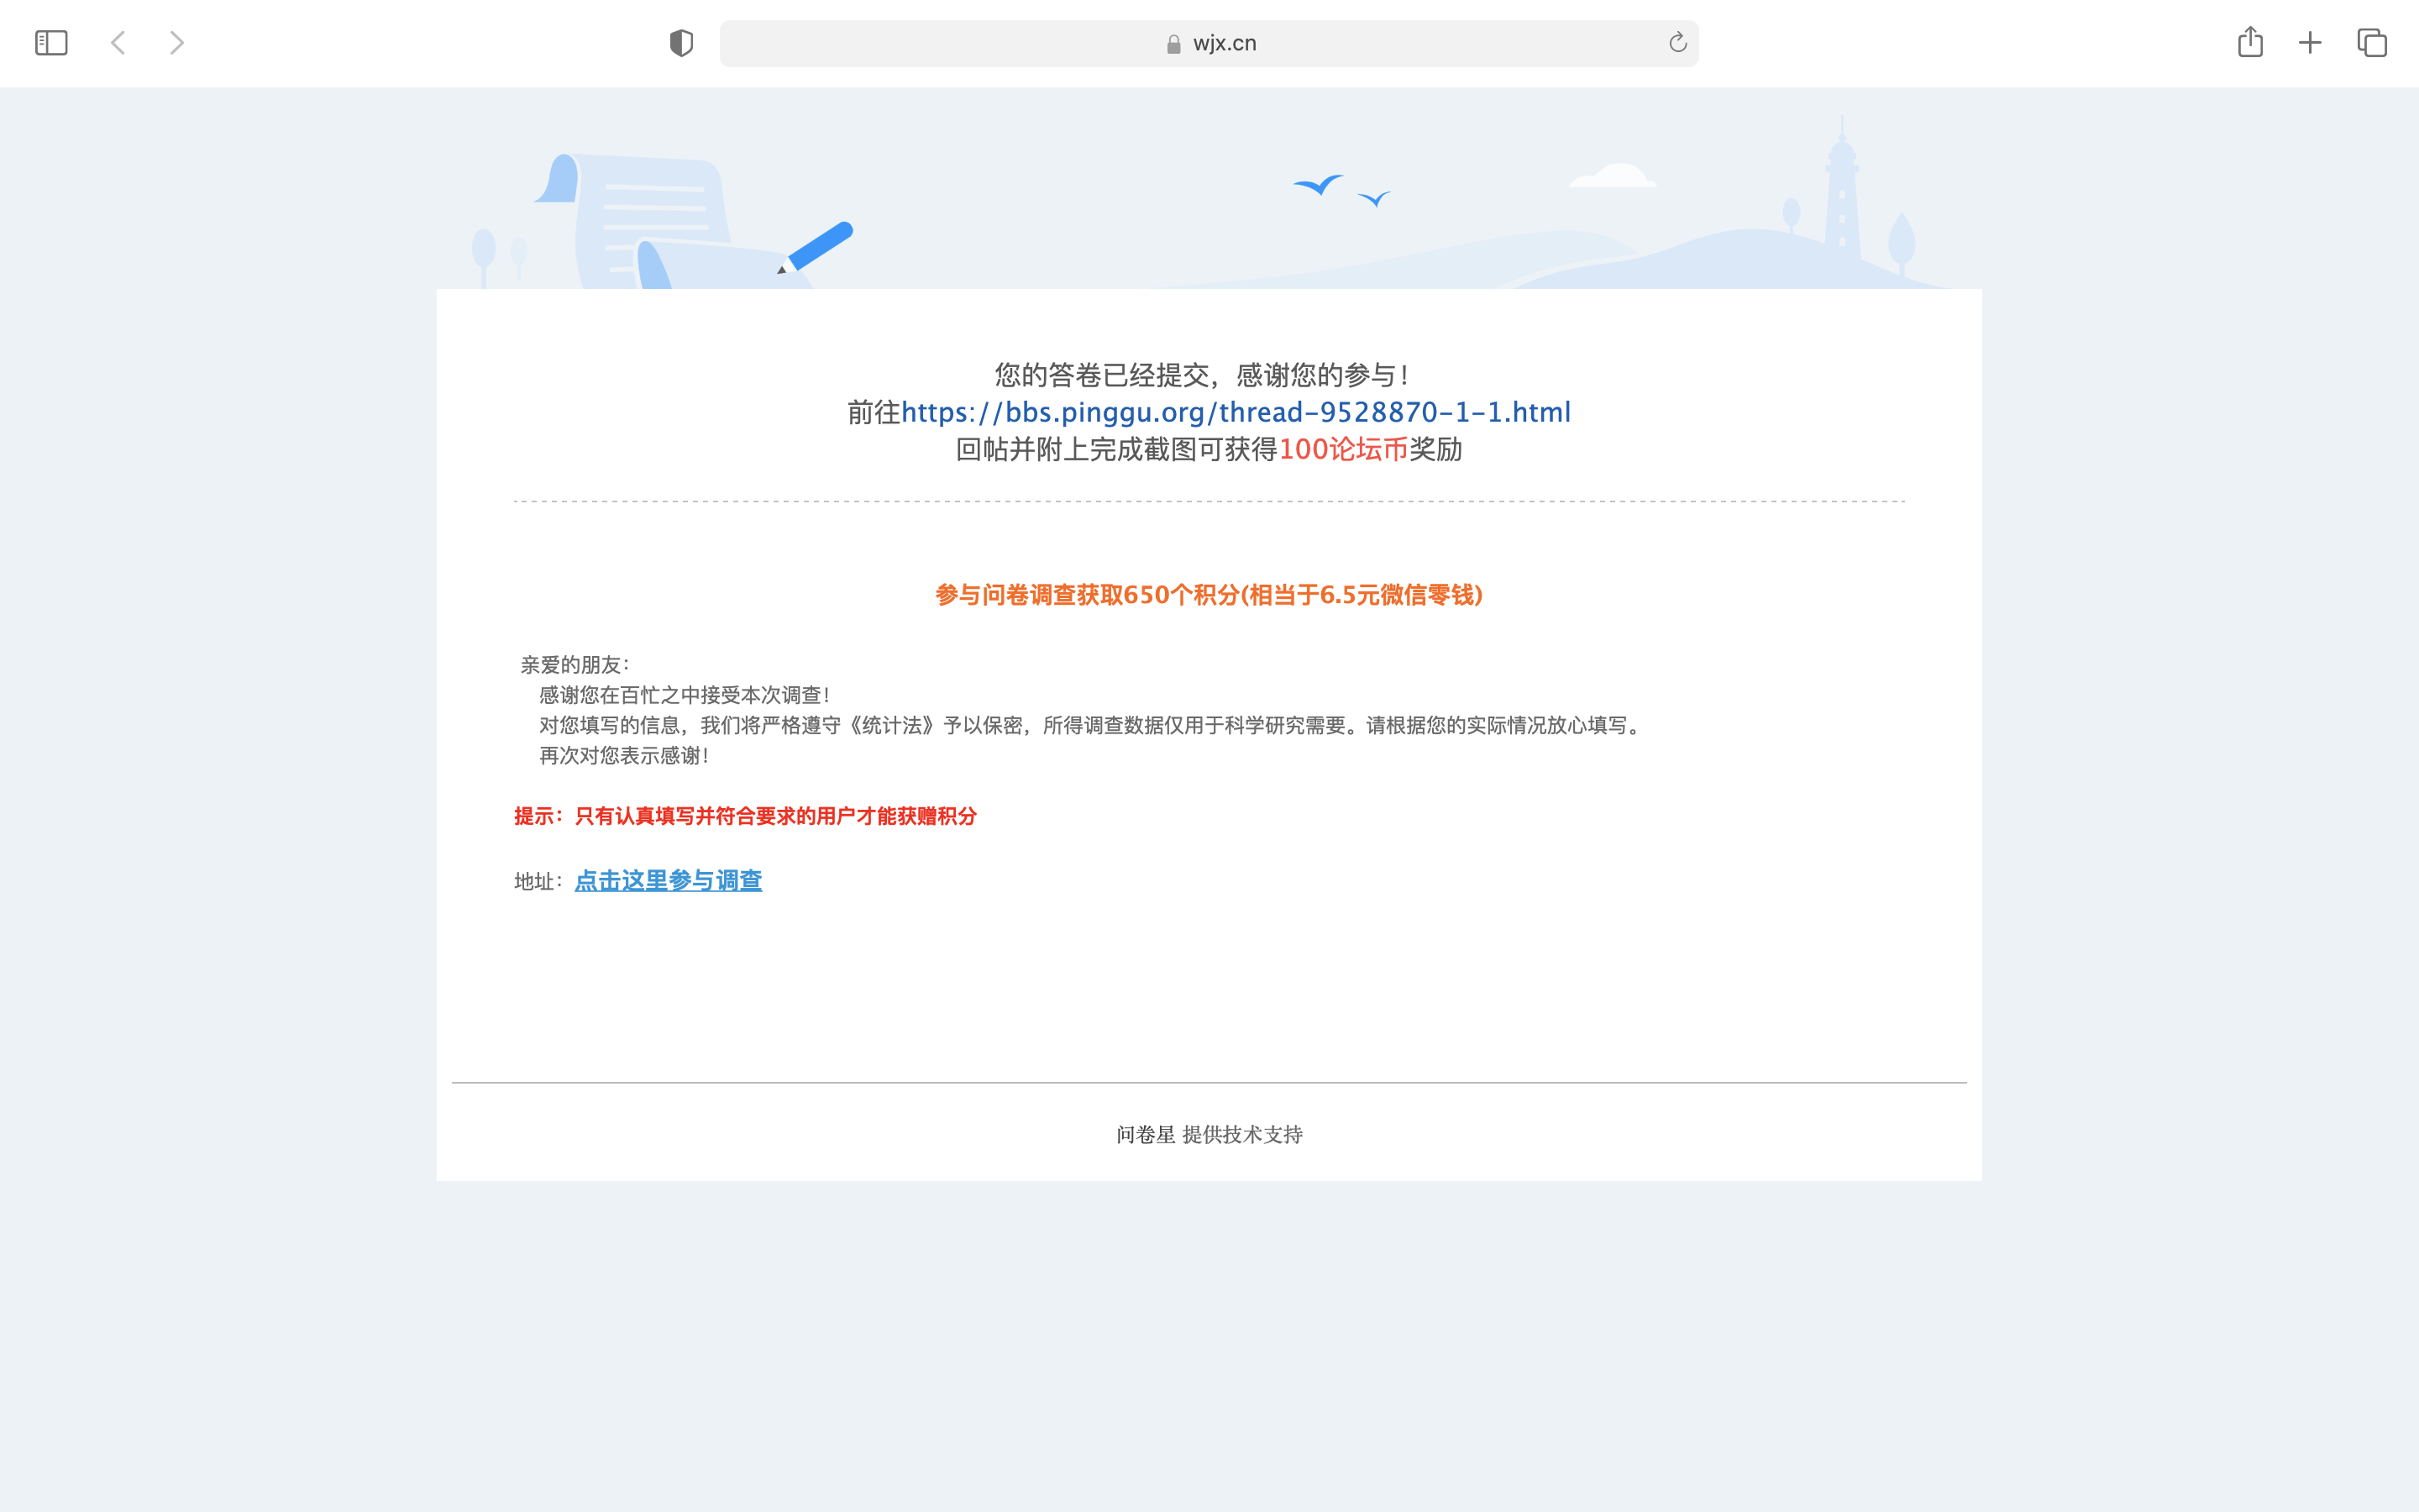Click the red '提示' notice line
Viewport: 2419px width, 1512px height.
coord(745,816)
